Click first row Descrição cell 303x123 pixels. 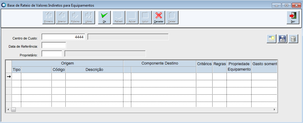point(94,77)
